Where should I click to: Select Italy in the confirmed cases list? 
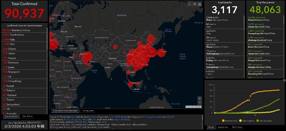(x=24, y=39)
